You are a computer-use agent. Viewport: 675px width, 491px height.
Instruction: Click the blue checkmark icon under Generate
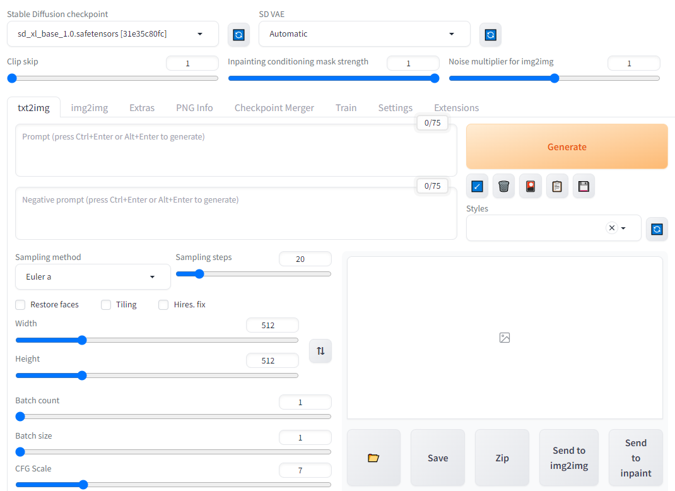click(x=477, y=186)
